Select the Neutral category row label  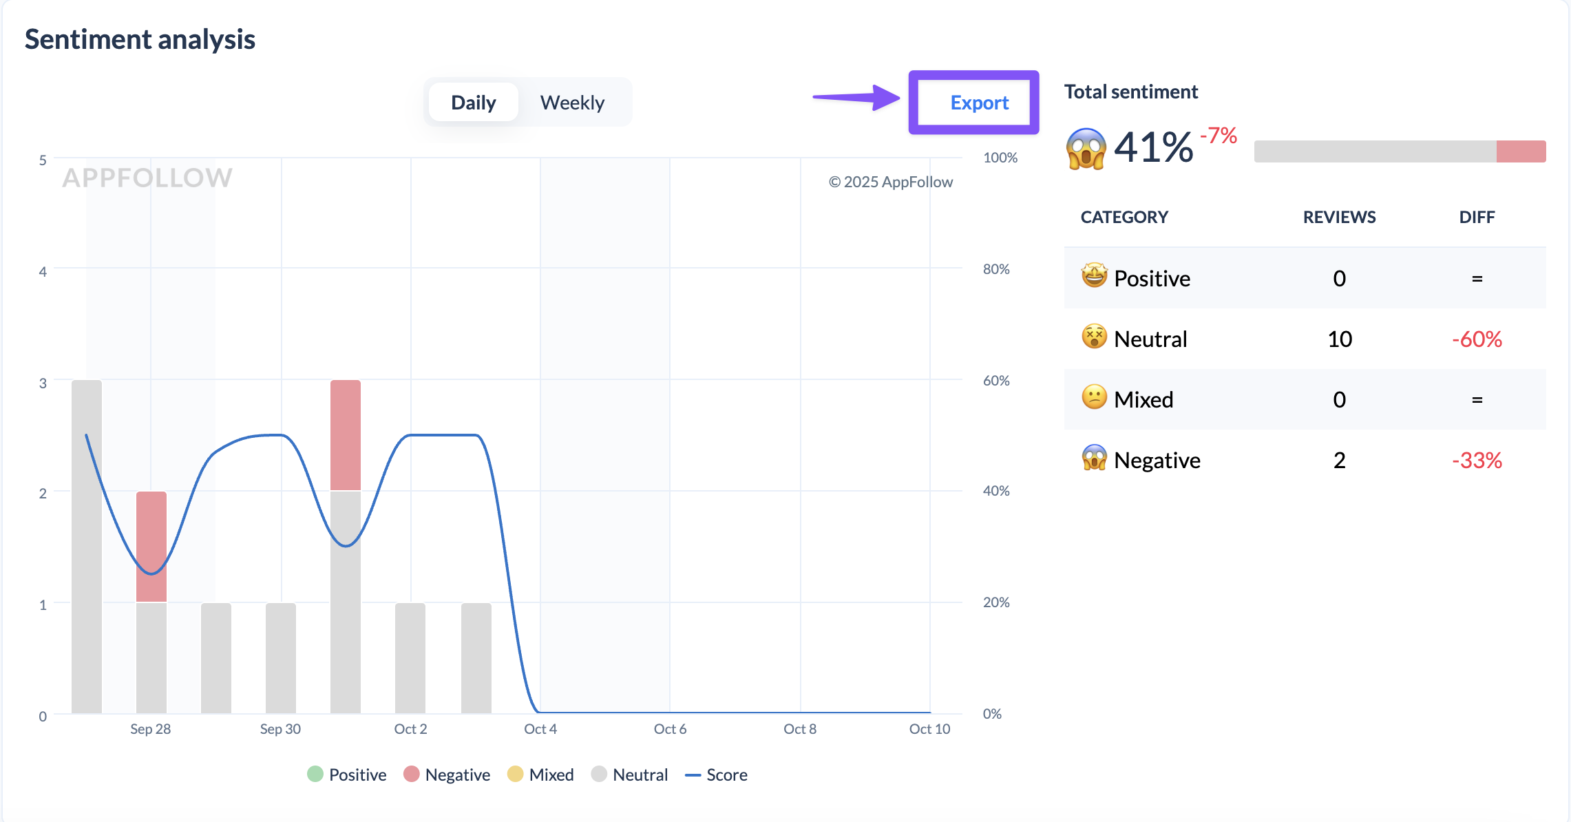click(1150, 339)
